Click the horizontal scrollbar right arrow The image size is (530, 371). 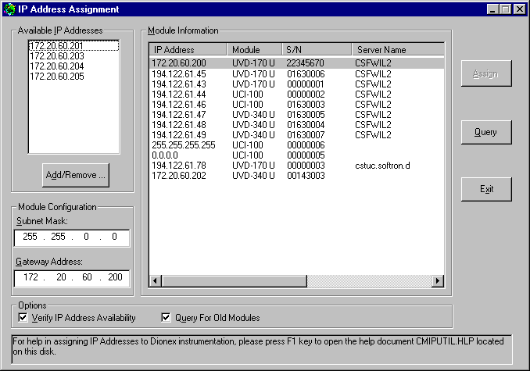click(438, 281)
